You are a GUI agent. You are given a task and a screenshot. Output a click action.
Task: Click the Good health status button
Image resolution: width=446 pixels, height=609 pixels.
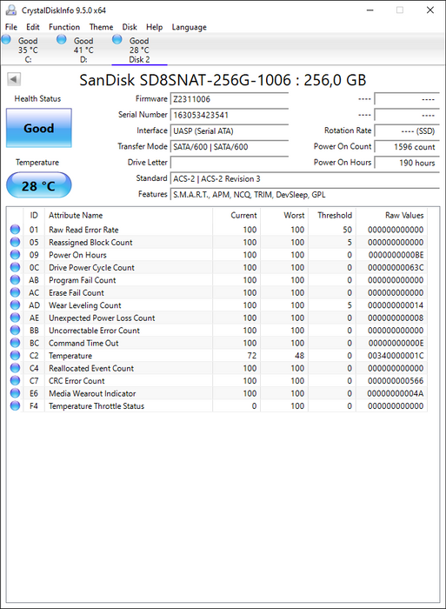point(39,128)
